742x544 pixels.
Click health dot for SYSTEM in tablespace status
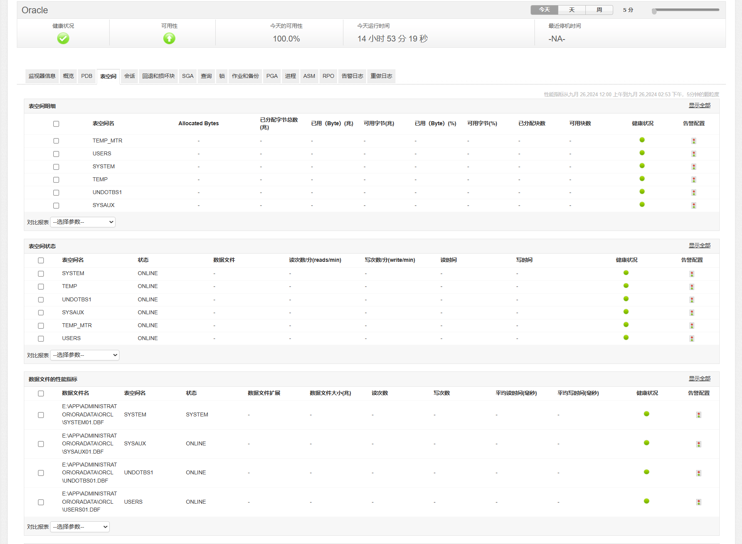tap(626, 273)
